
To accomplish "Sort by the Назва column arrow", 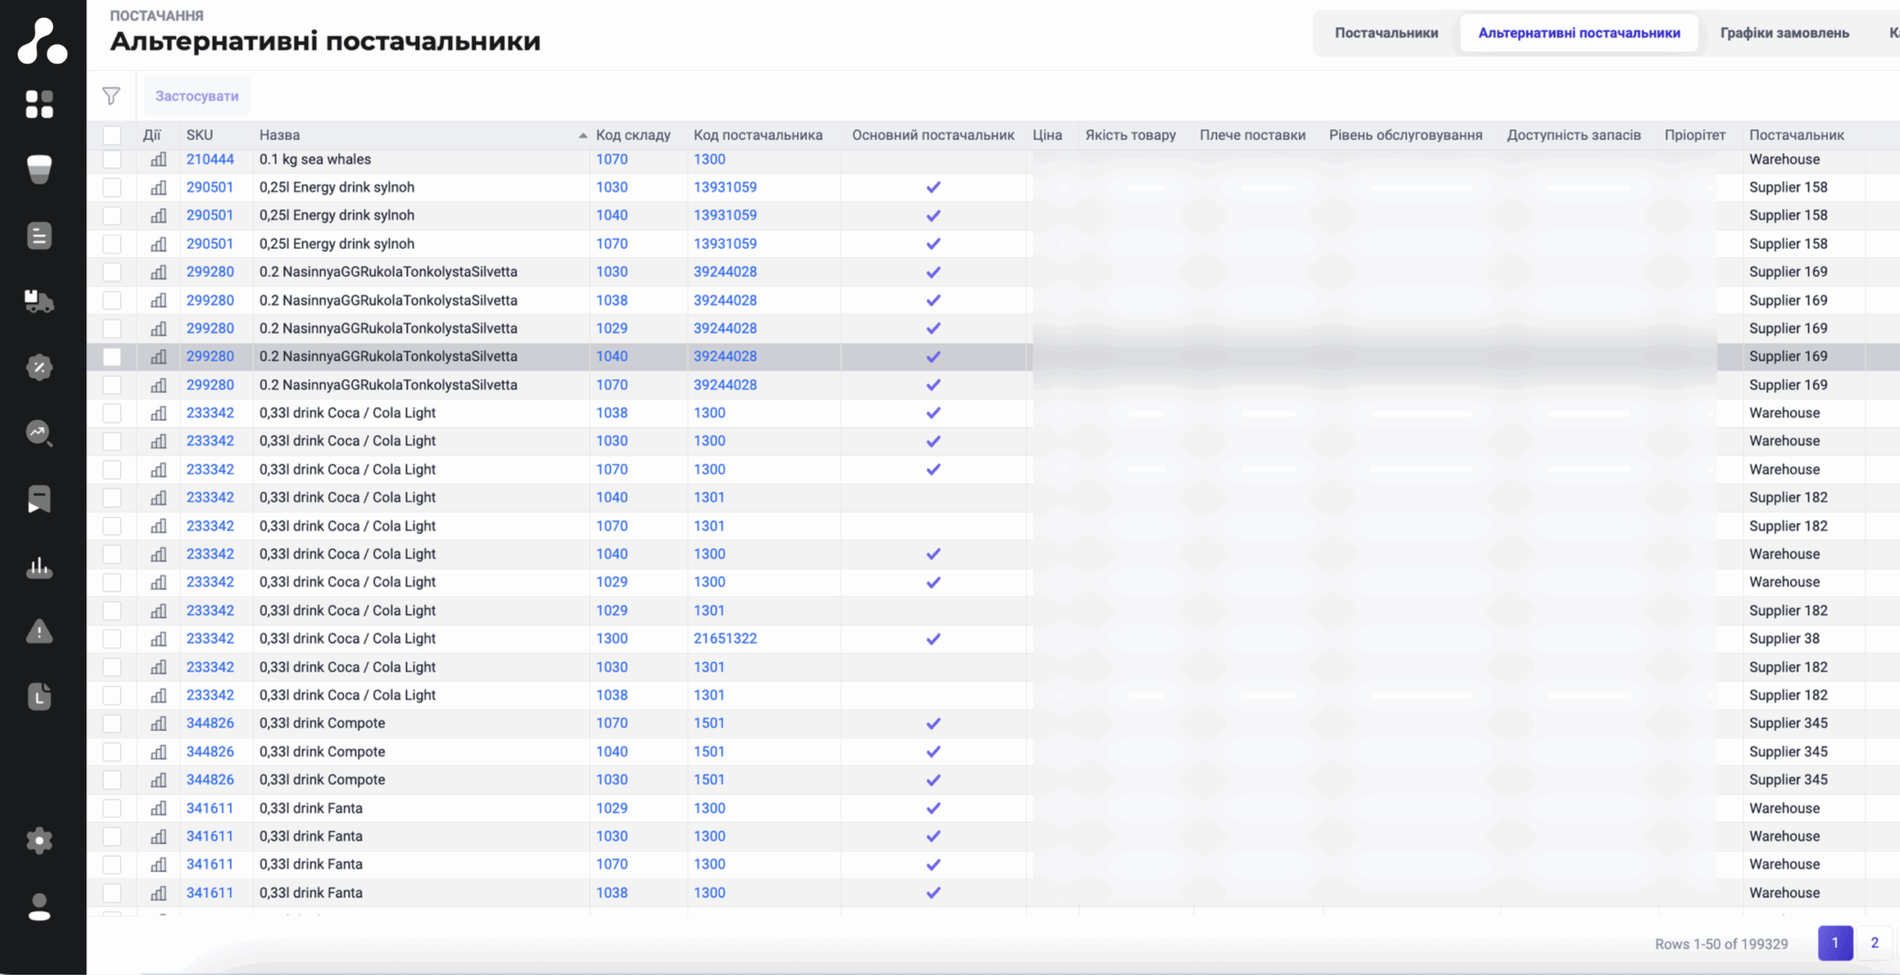I will [x=583, y=135].
